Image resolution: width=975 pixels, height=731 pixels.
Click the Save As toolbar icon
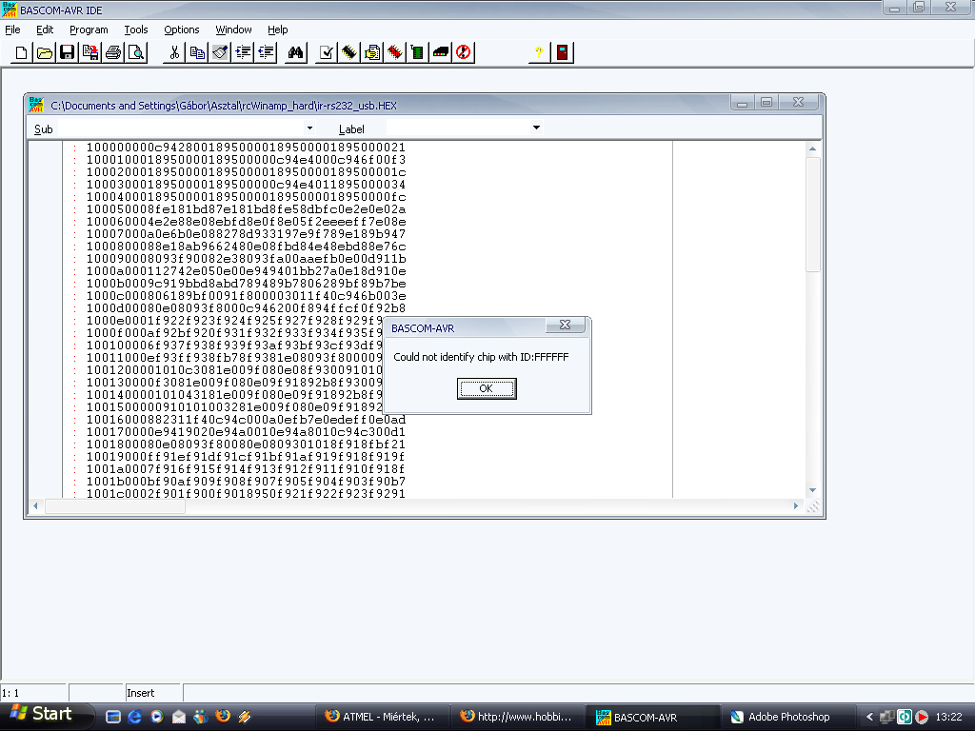tap(90, 53)
